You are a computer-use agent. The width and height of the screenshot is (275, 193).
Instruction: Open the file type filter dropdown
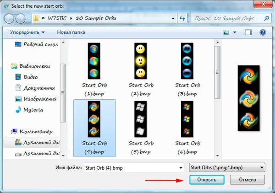227,167
